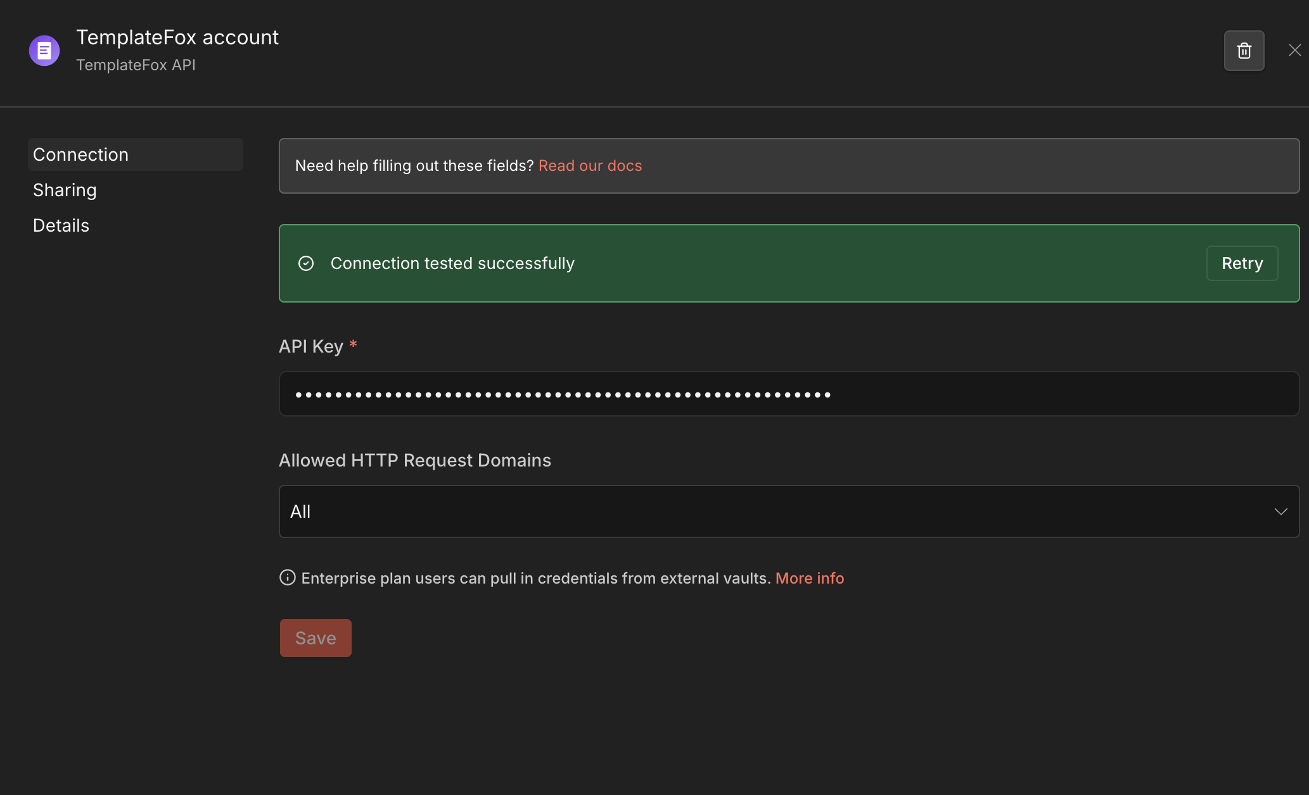Click the TemplateFox API subtitle text

[x=136, y=65]
